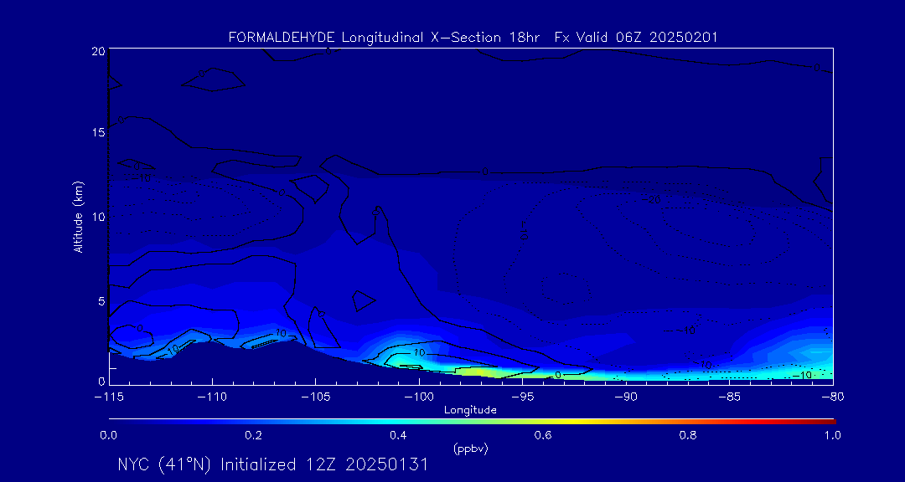905x482 pixels.
Task: Click the '-20' dotted contour label
Action: point(652,199)
